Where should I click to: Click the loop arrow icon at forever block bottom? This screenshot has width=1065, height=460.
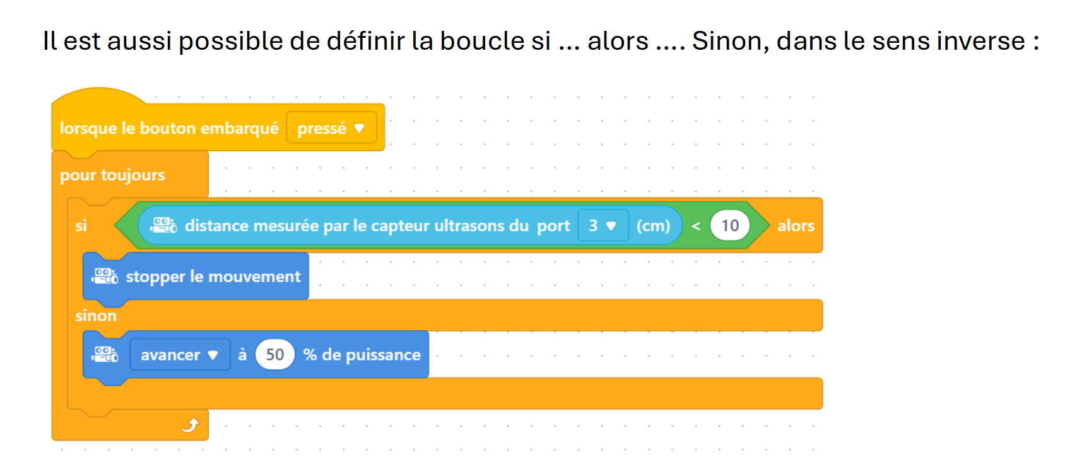click(x=191, y=425)
